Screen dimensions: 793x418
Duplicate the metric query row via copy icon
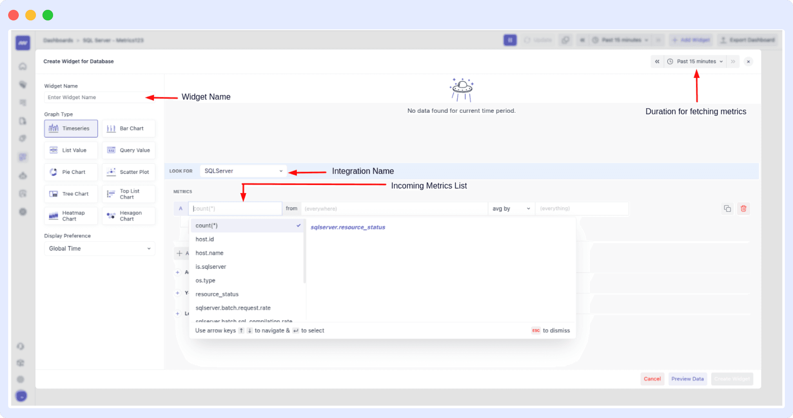(727, 208)
